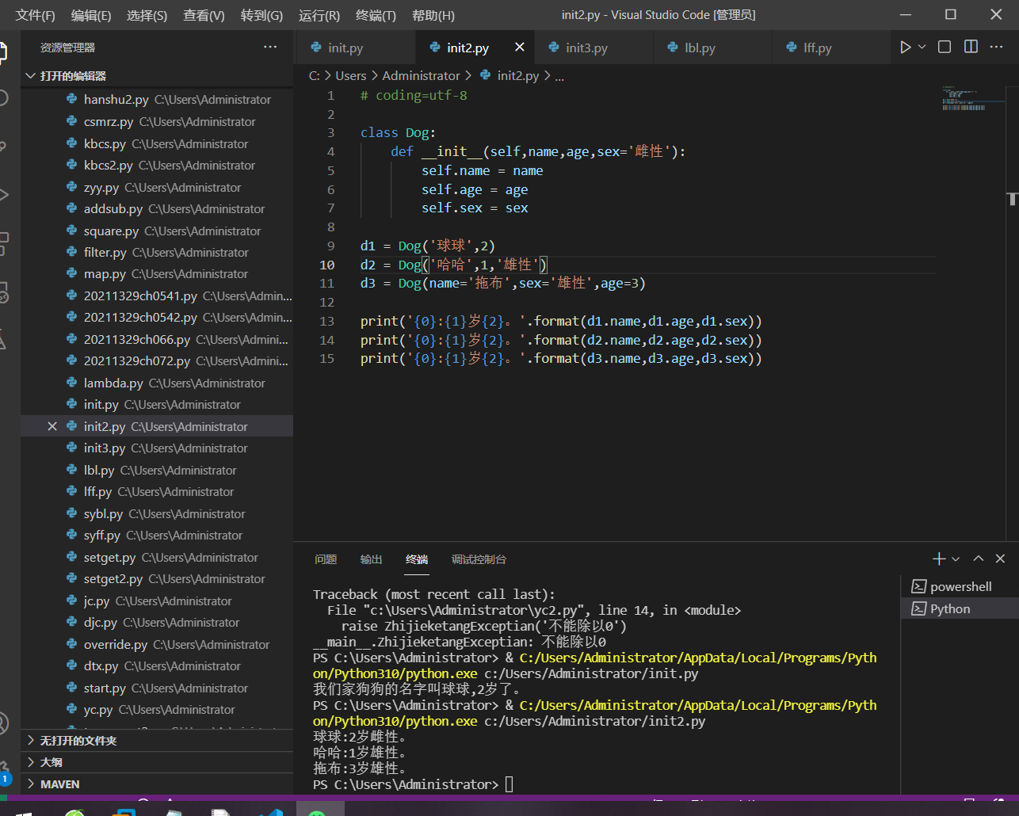Switch to the init3.py tab

tap(586, 48)
